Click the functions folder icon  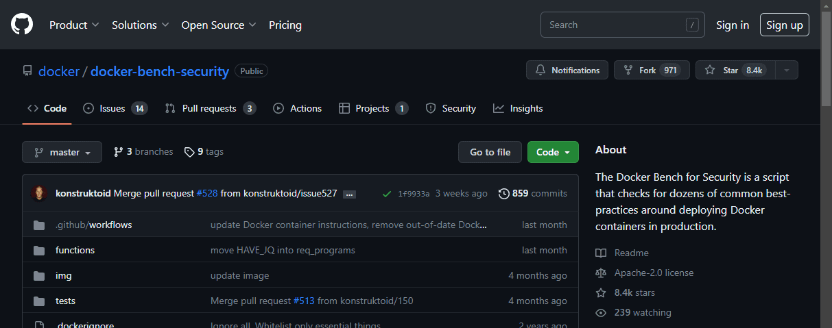click(x=39, y=250)
